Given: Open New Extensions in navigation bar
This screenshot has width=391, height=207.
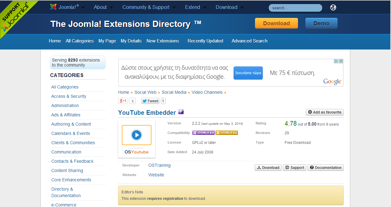Looking at the screenshot, I should [163, 41].
